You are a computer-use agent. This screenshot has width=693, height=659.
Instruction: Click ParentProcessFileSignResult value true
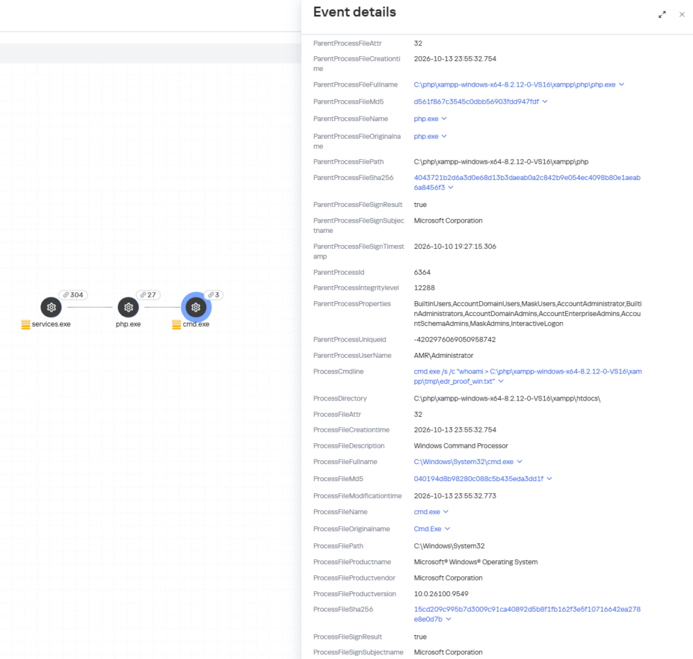point(420,204)
